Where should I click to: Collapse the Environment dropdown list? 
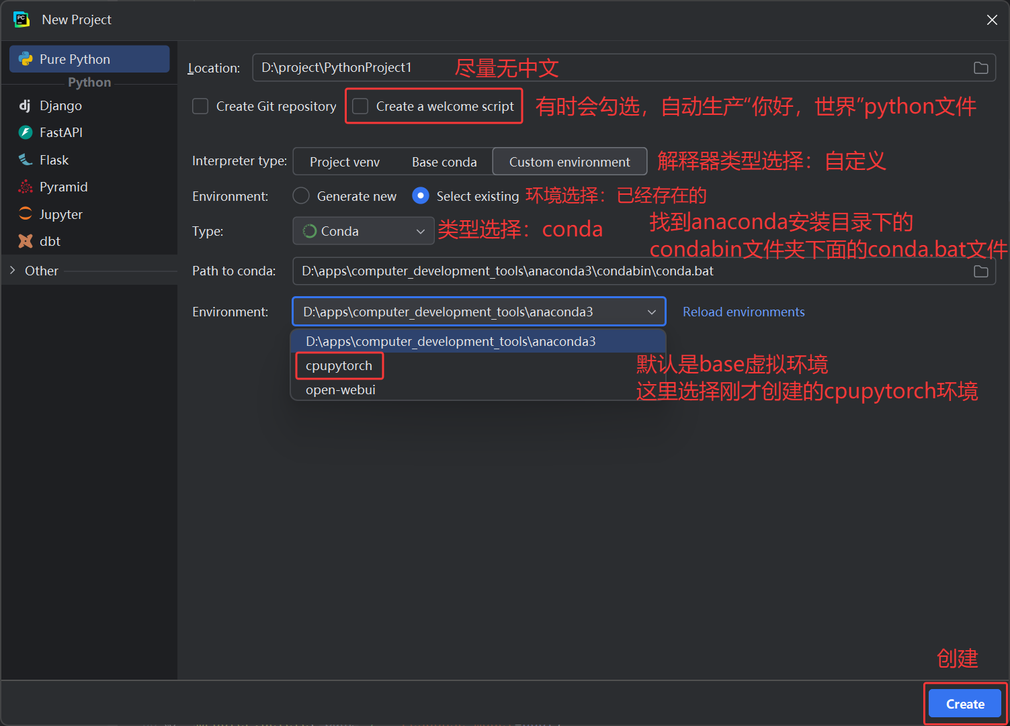651,312
